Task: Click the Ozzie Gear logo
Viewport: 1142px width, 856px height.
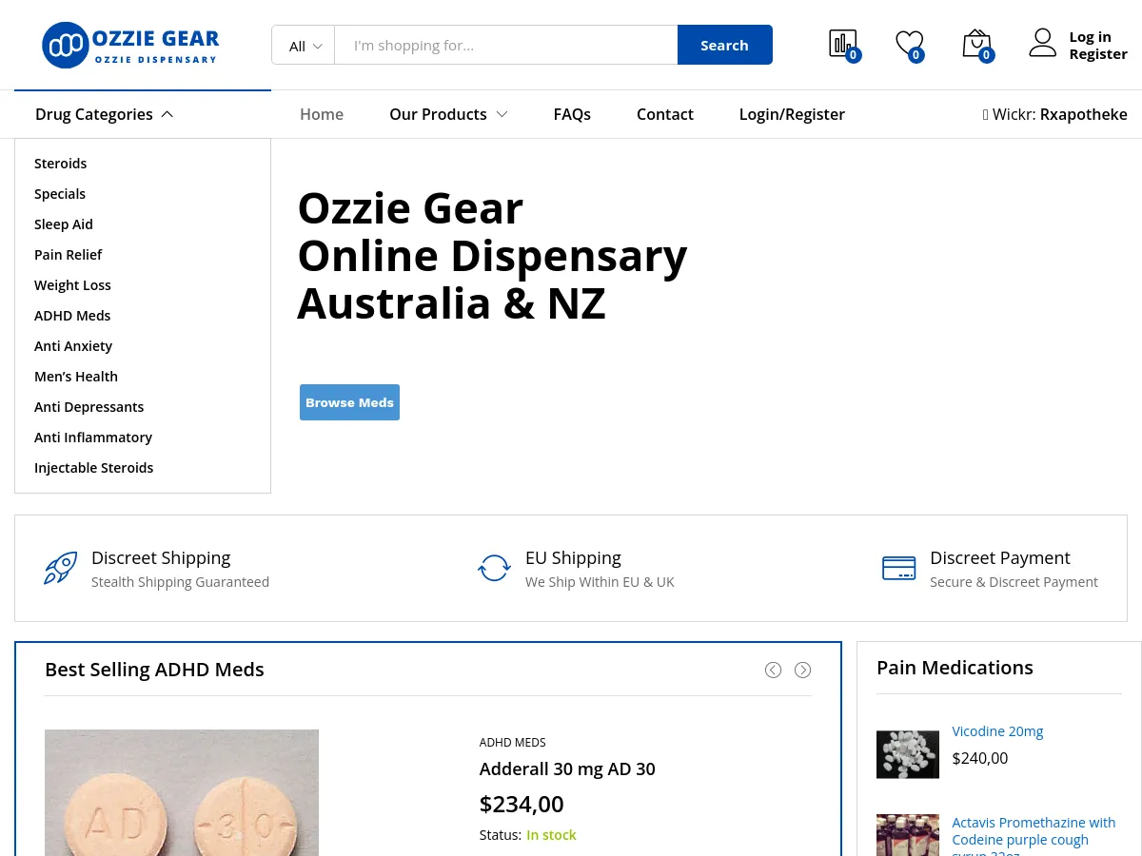Action: (x=130, y=44)
